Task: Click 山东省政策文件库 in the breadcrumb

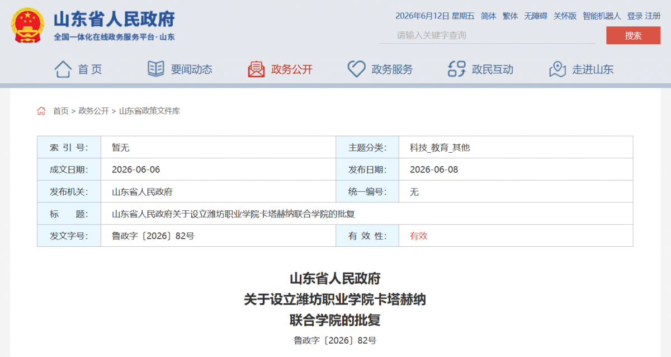Action: tap(149, 111)
